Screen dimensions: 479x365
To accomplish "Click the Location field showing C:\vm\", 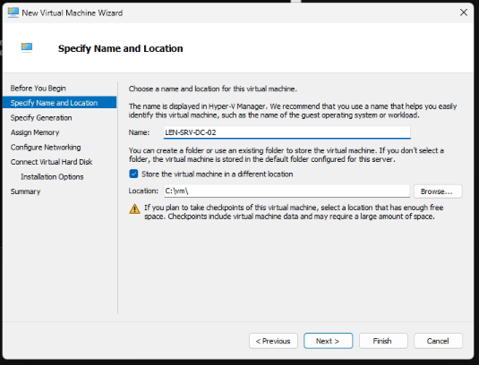I will [287, 191].
